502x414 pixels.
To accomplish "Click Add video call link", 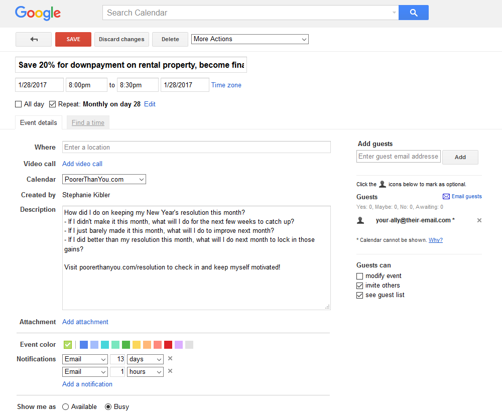I will (82, 164).
